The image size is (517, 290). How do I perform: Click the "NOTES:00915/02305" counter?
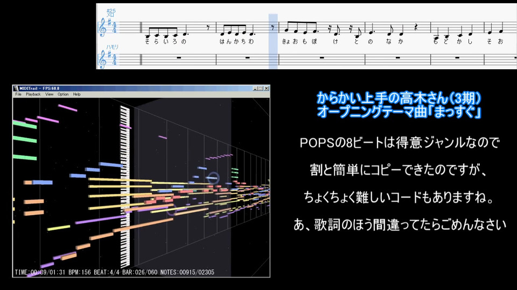pos(187,272)
